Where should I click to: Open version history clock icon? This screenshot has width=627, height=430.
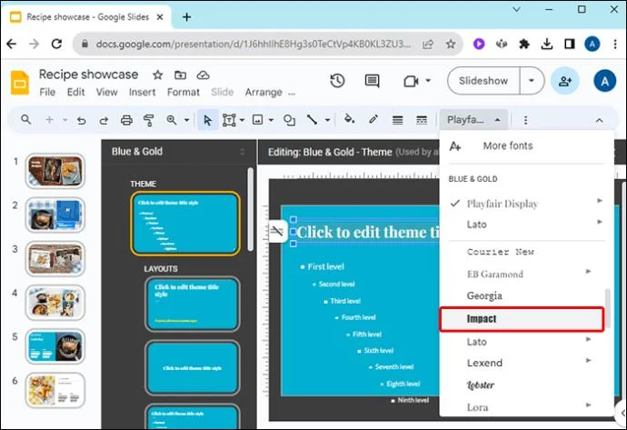pos(337,81)
